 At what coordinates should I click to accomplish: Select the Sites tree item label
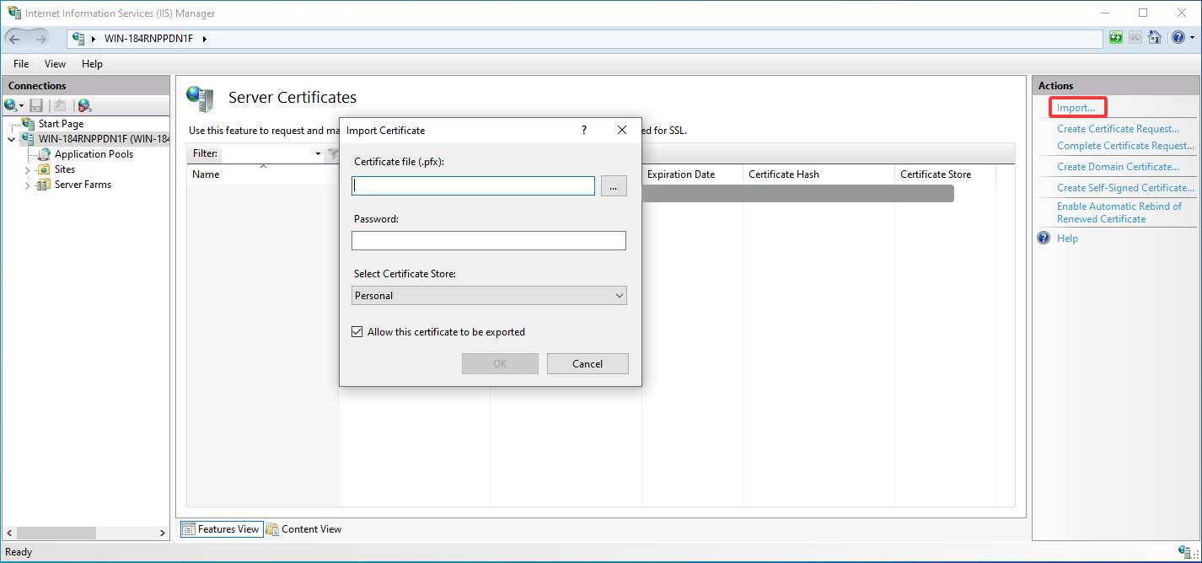[65, 169]
